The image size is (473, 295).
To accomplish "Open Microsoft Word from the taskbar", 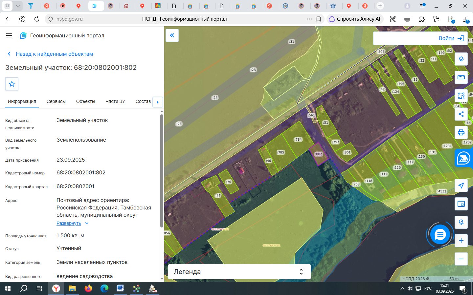I will (120, 288).
